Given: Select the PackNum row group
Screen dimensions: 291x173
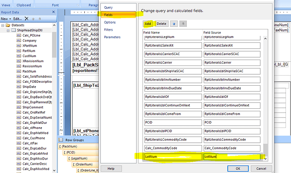Looking at the screenshot, I should (x=78, y=147).
